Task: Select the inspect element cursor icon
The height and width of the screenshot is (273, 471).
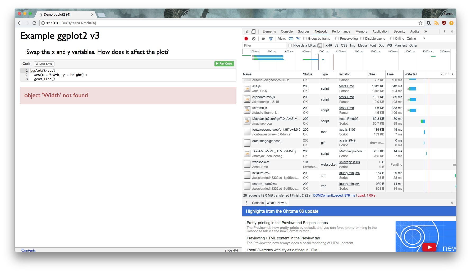Action: pyautogui.click(x=246, y=31)
